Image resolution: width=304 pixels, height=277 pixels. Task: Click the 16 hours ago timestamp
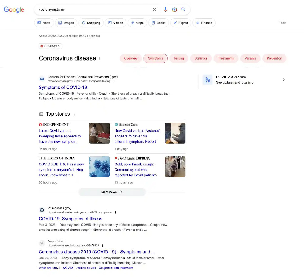click(48, 149)
